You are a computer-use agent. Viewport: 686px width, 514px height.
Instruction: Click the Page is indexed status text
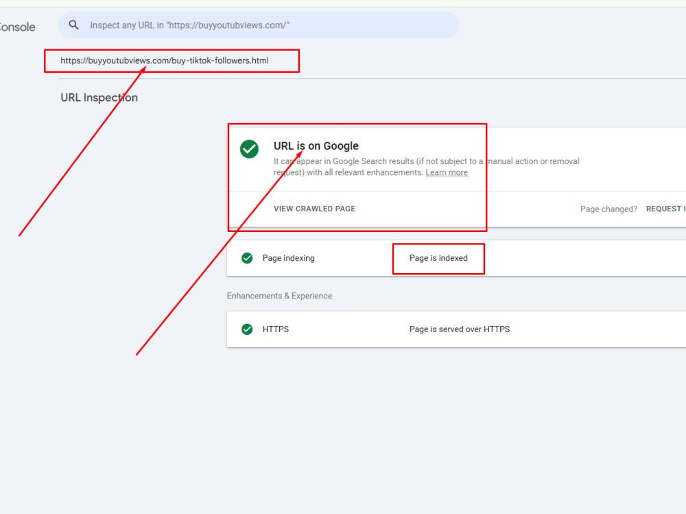click(438, 258)
